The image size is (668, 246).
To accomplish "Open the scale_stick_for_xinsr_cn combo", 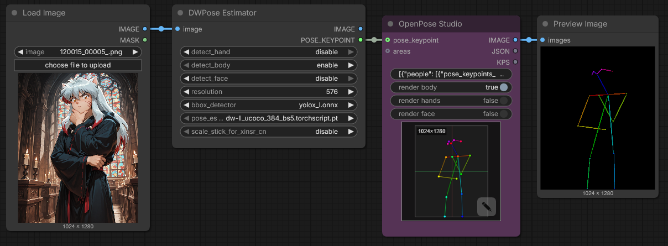I will tap(269, 132).
